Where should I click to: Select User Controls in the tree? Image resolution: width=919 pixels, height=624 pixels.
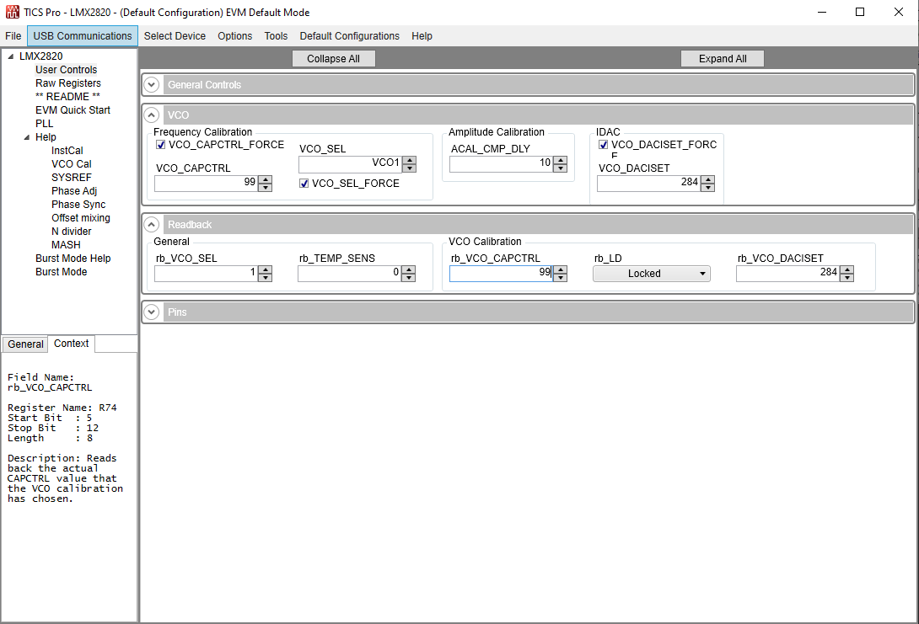pyautogui.click(x=67, y=70)
